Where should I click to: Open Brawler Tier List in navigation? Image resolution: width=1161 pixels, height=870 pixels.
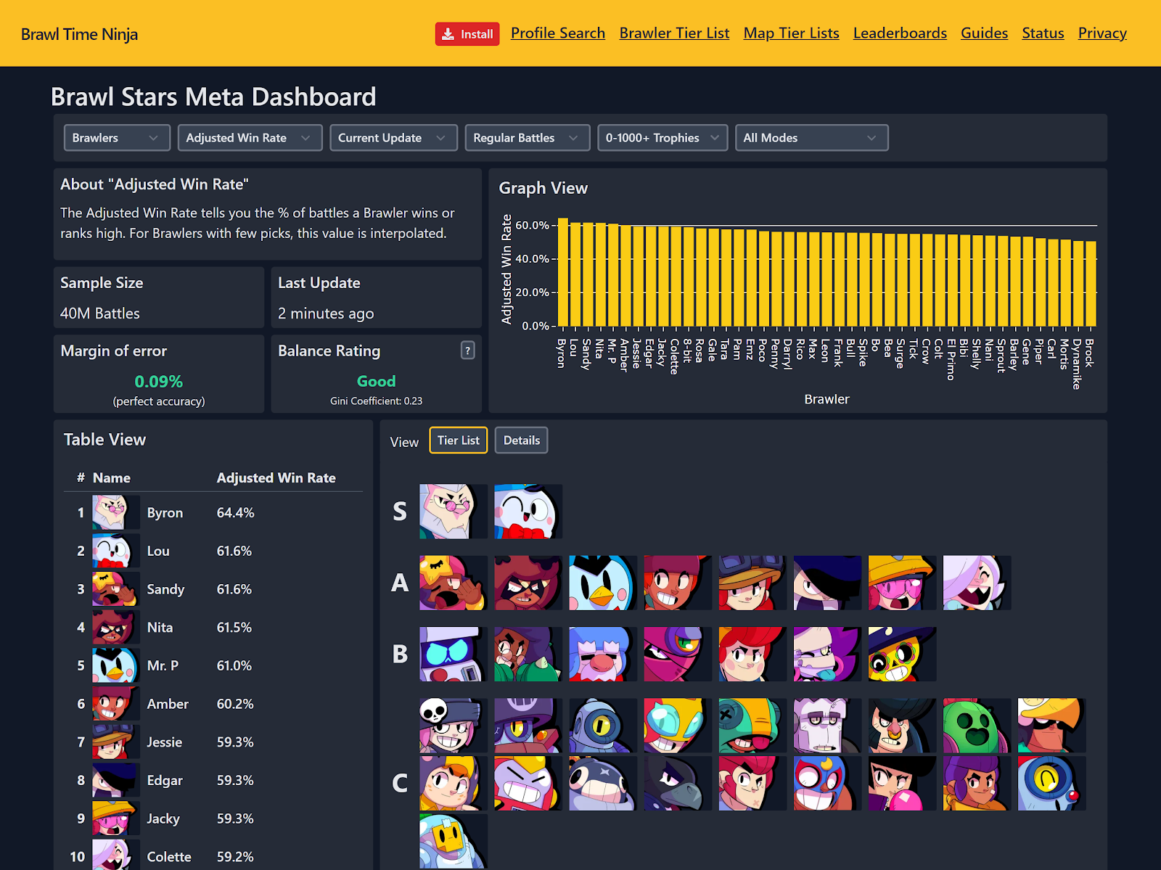tap(674, 33)
